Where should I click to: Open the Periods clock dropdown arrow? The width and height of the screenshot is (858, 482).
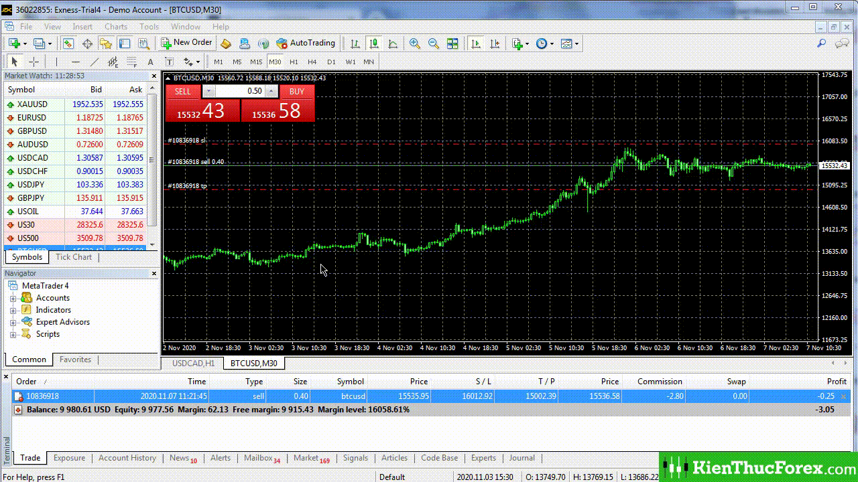pos(552,44)
